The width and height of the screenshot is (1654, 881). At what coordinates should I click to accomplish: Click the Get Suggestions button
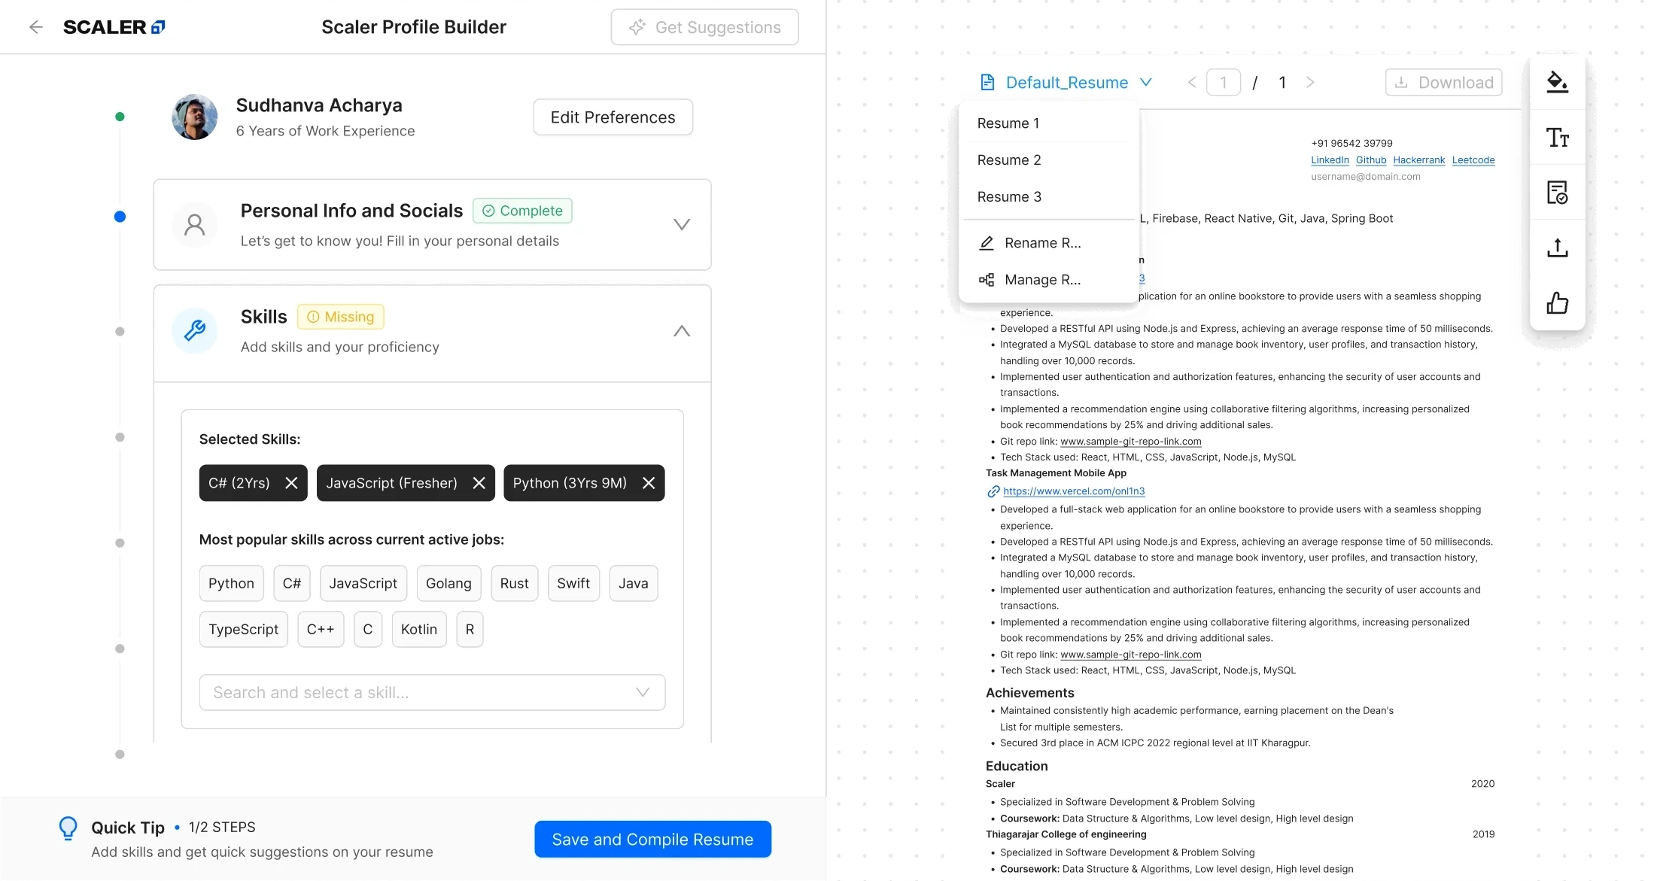click(704, 27)
